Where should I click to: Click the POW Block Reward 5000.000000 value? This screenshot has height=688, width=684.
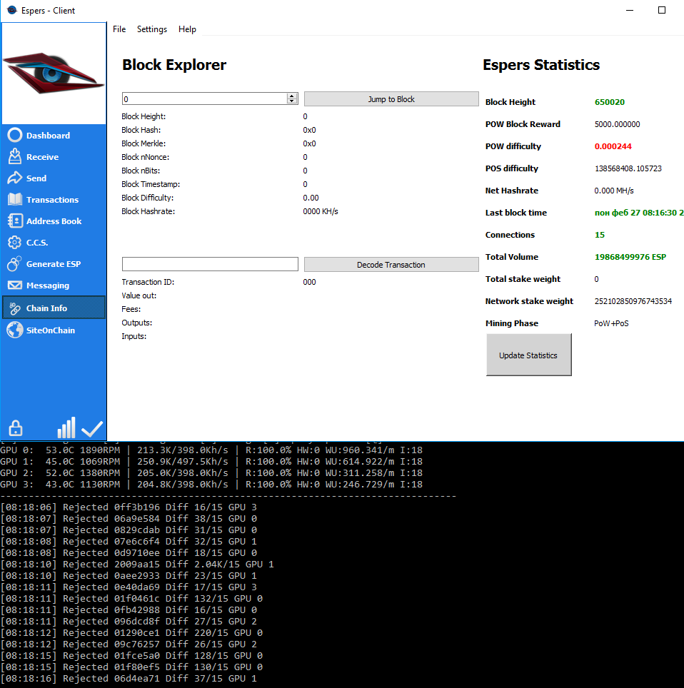point(617,124)
